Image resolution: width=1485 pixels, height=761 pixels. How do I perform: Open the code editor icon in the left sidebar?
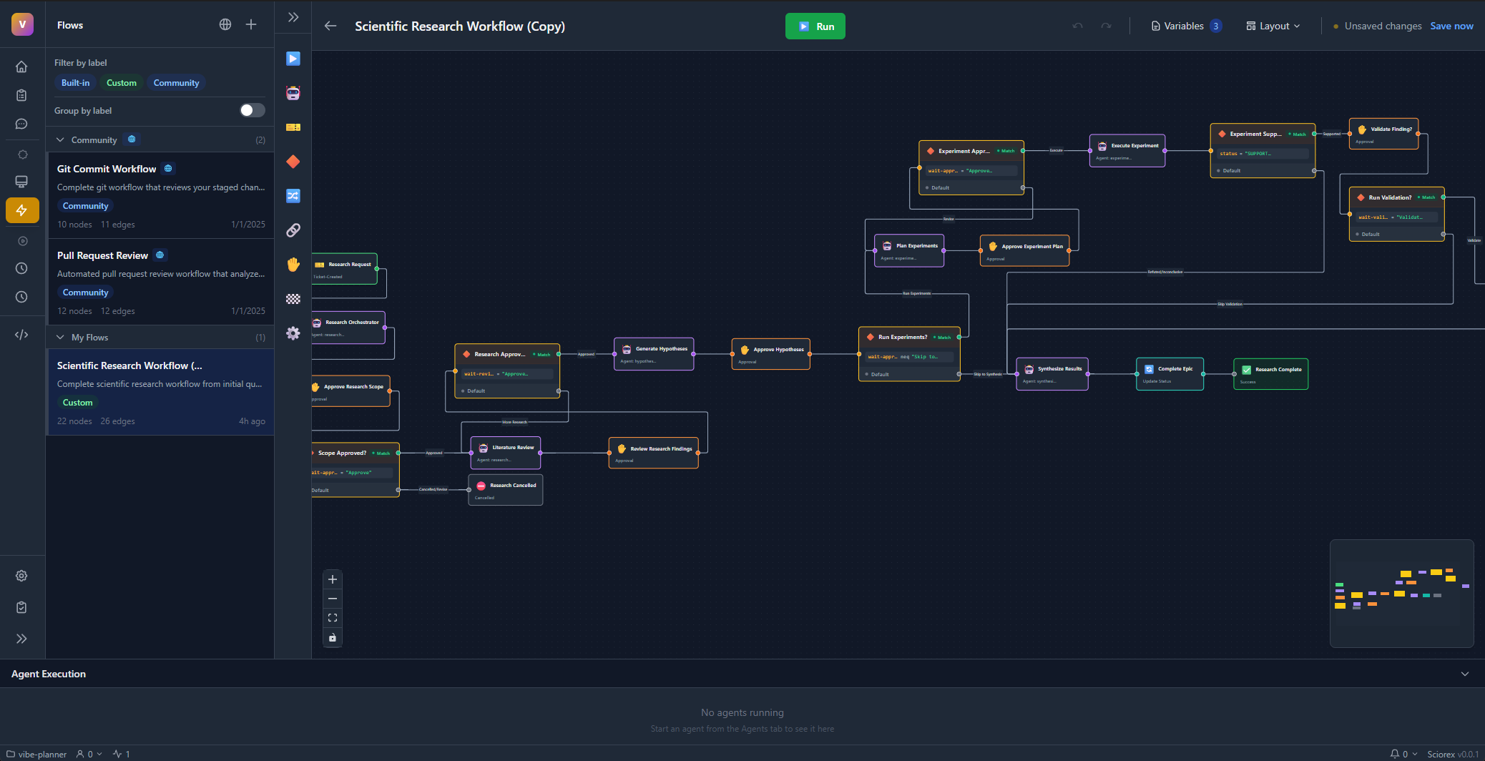(x=21, y=334)
